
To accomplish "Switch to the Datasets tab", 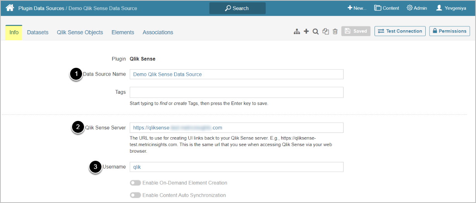I will point(38,33).
